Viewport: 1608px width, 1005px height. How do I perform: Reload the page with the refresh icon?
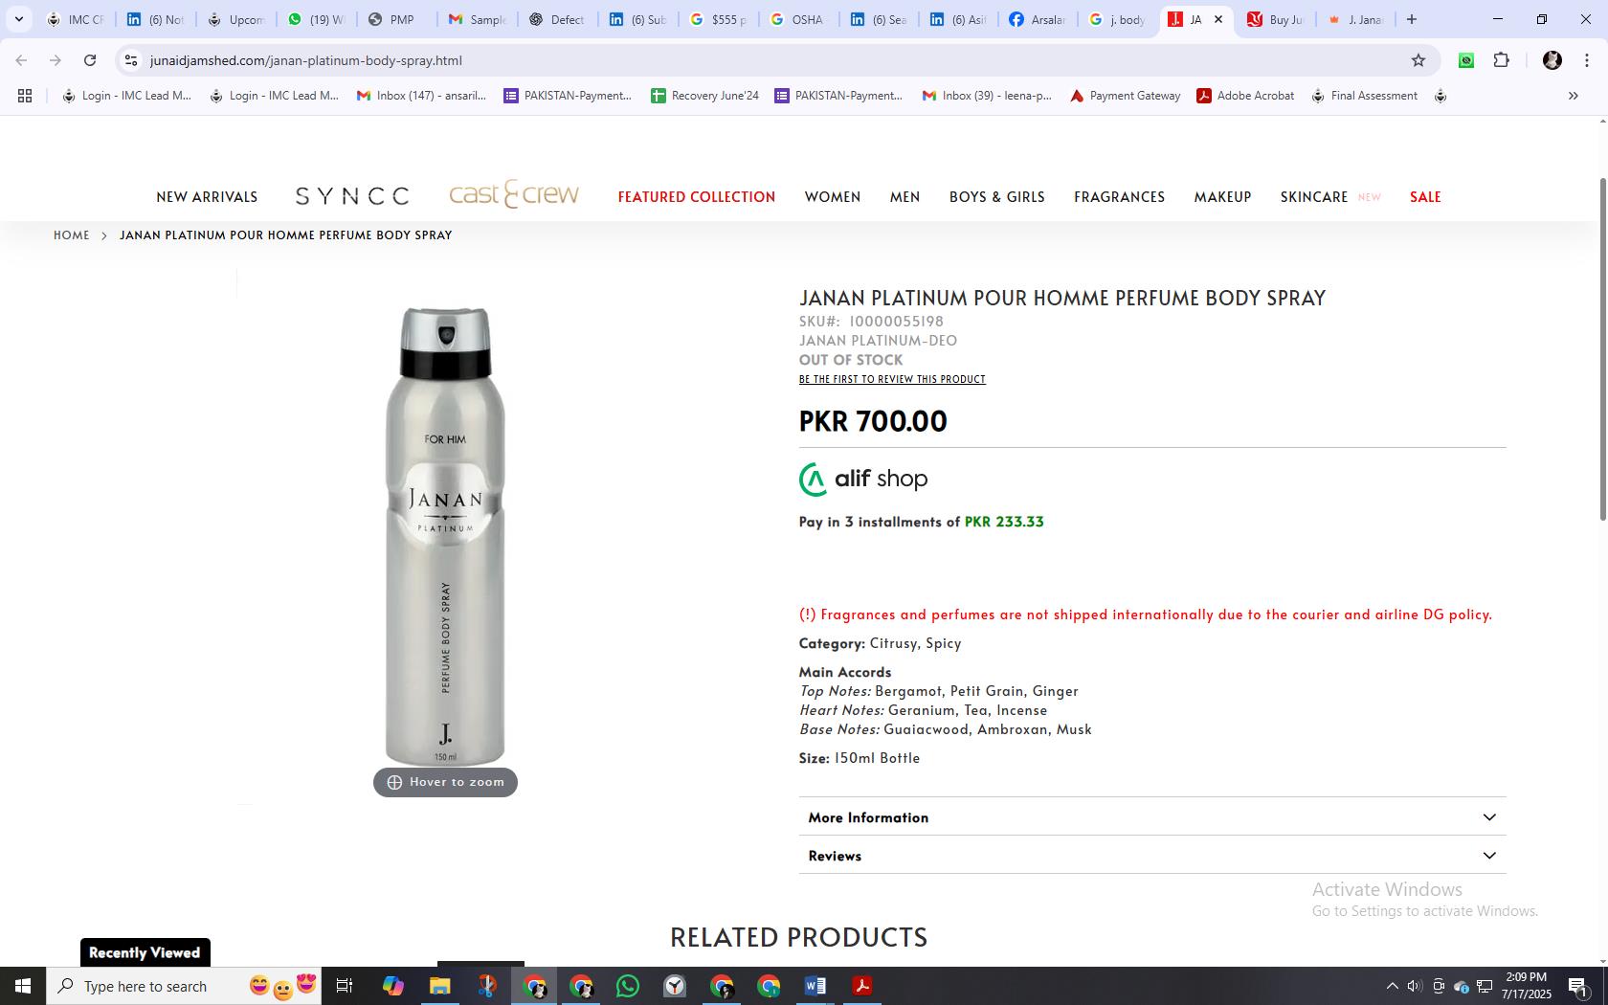90,60
